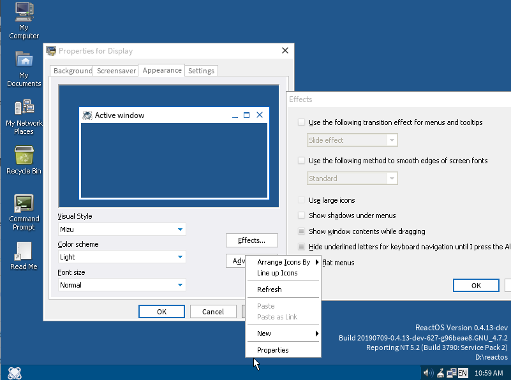Confirm Properties for Display with OK

pyautogui.click(x=161, y=312)
